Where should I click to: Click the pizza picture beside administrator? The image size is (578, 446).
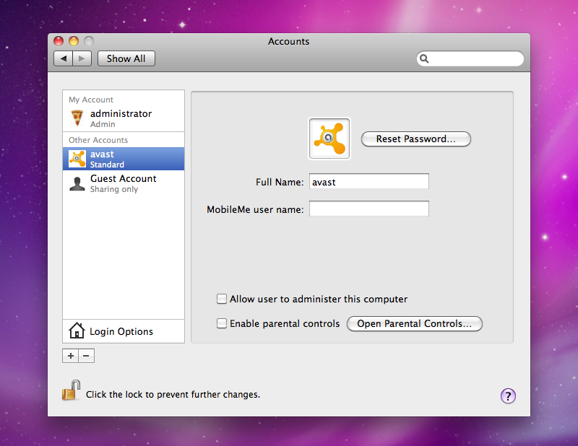(x=77, y=118)
